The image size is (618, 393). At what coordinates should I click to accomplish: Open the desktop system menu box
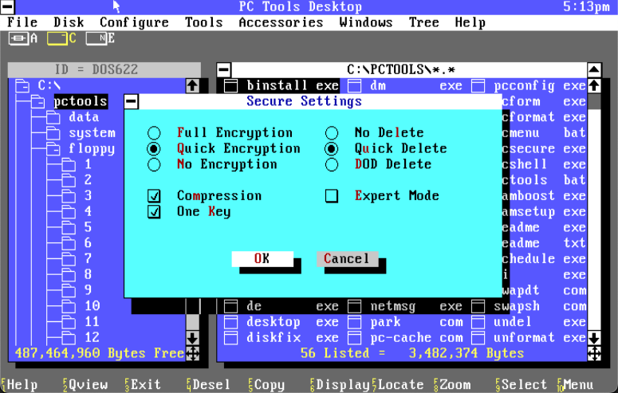click(7, 6)
